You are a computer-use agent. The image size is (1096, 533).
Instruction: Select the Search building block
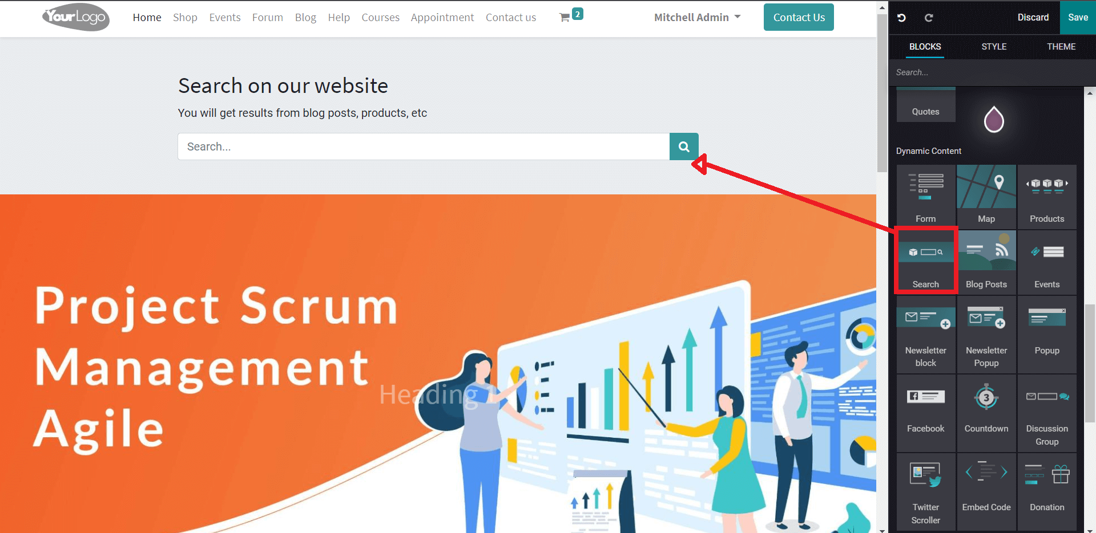[925, 262]
